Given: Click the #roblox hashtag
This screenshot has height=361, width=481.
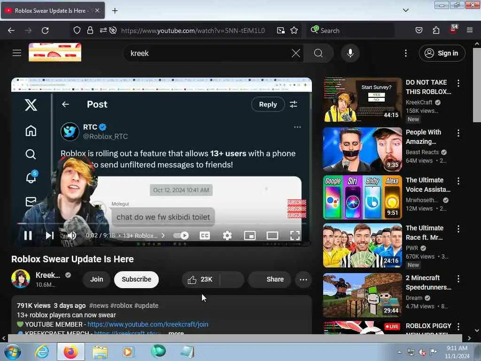Looking at the screenshot, I should [x=121, y=306].
